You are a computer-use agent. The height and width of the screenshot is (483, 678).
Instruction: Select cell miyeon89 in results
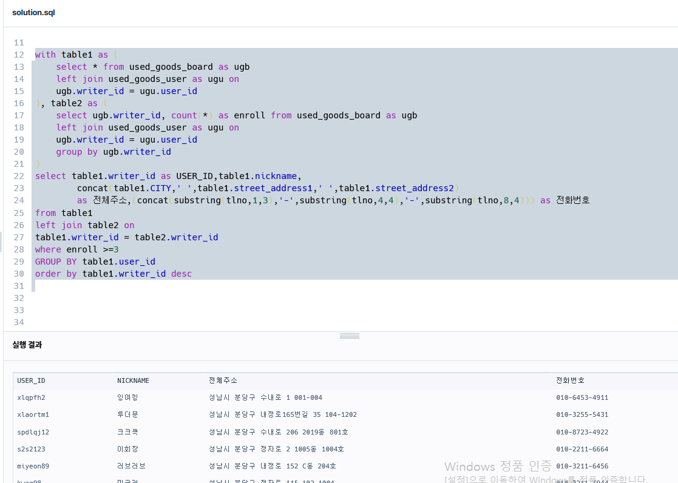[x=33, y=466]
